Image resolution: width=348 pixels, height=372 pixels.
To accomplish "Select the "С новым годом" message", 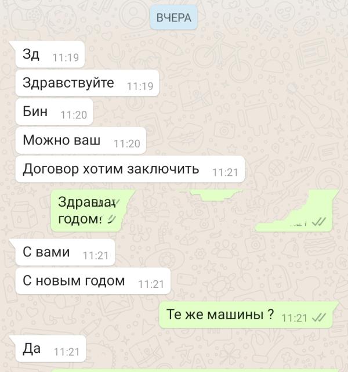I will [x=93, y=281].
